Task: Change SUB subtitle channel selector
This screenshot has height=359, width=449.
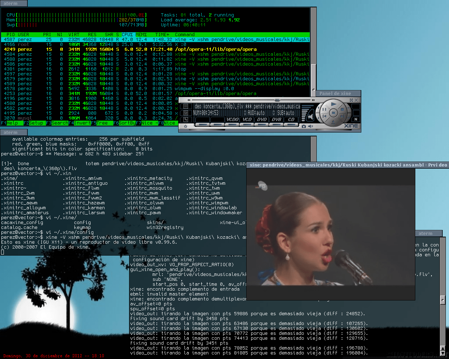Action: tap(283, 113)
